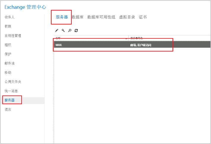Viewport: 211px width, 144px height.
Task: Open the 数据库可用性组 tab
Action: pos(101,17)
